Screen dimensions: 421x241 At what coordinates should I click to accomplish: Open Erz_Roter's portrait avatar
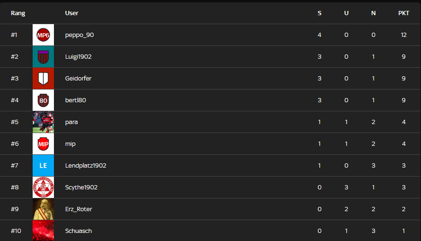click(x=43, y=209)
